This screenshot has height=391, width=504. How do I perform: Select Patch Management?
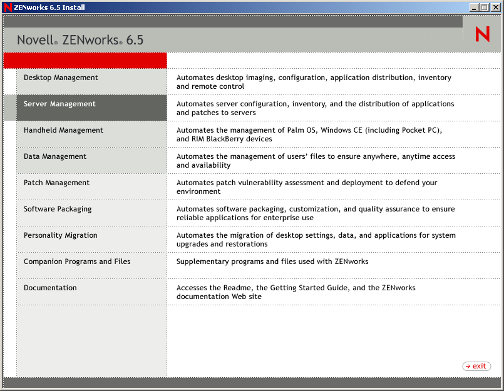[56, 183]
